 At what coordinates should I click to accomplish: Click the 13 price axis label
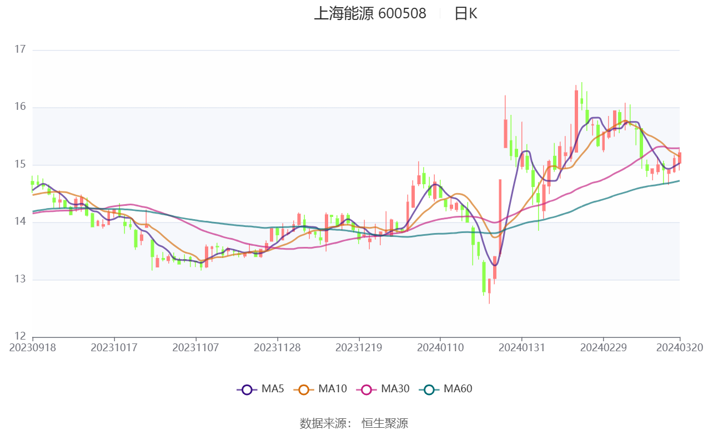[x=21, y=280]
